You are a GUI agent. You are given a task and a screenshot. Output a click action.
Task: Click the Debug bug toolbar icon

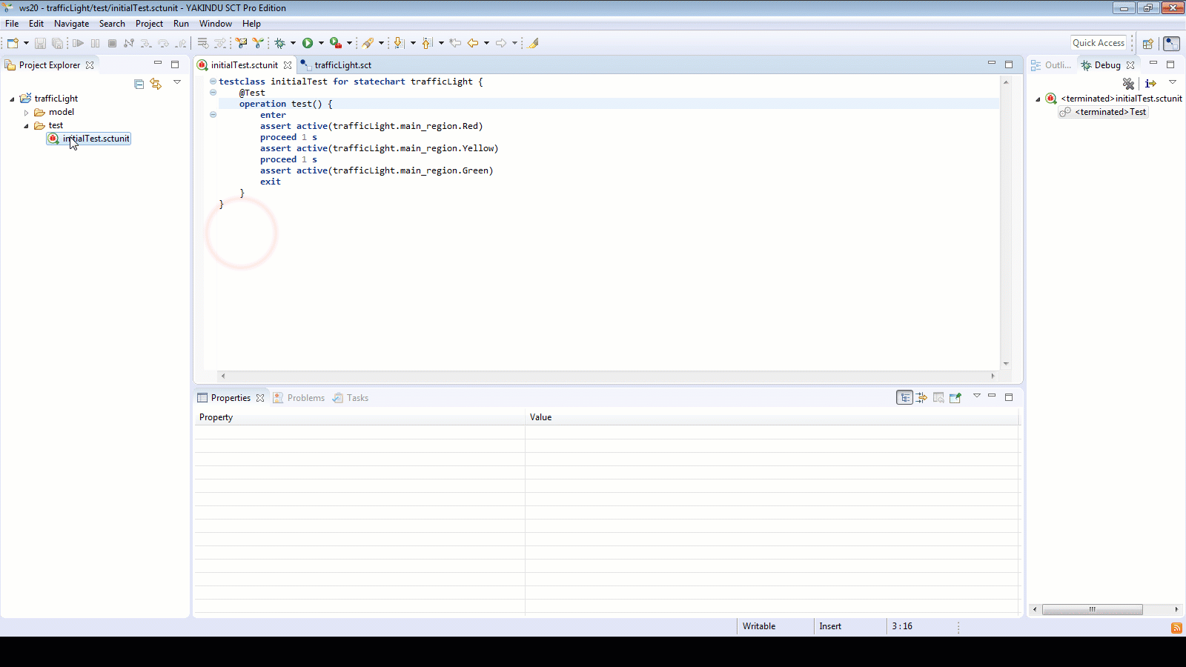(x=279, y=43)
